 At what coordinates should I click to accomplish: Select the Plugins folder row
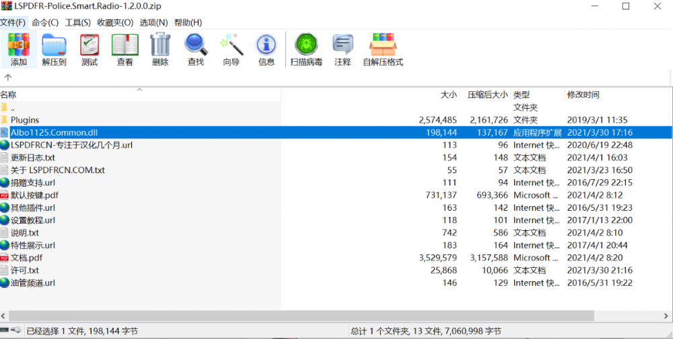click(336, 120)
